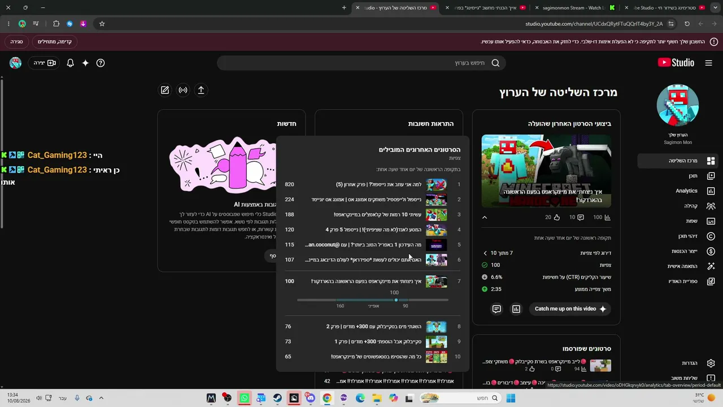This screenshot has width=723, height=407.
Task: Open WhatsApp from the taskbar
Action: tap(244, 398)
